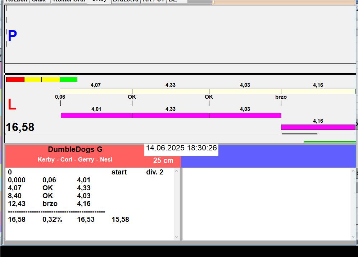Click the 25 cm jump height label
The height and width of the screenshot is (257, 358).
(x=163, y=160)
